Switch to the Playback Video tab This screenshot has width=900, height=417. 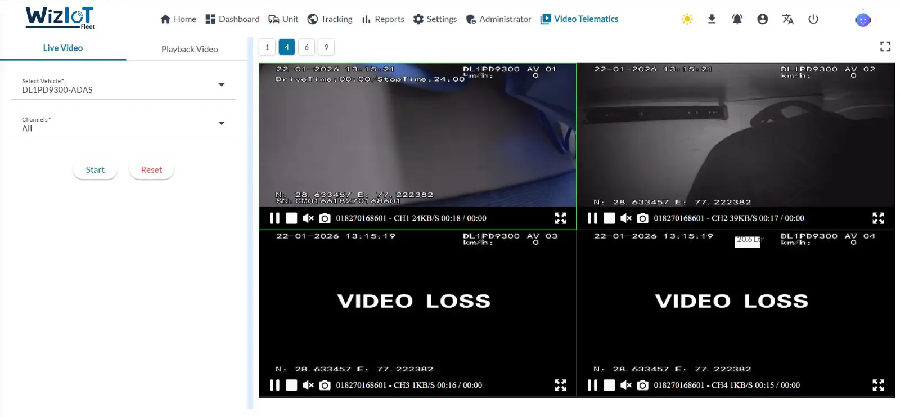point(190,49)
